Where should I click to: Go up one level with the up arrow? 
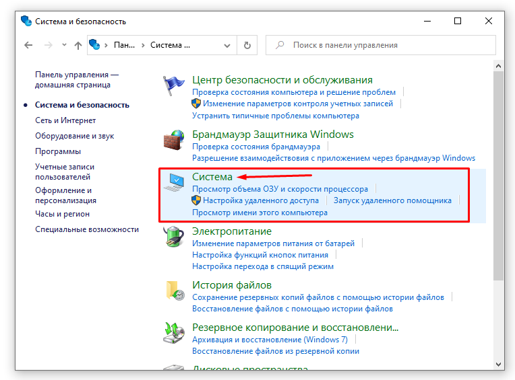point(78,45)
